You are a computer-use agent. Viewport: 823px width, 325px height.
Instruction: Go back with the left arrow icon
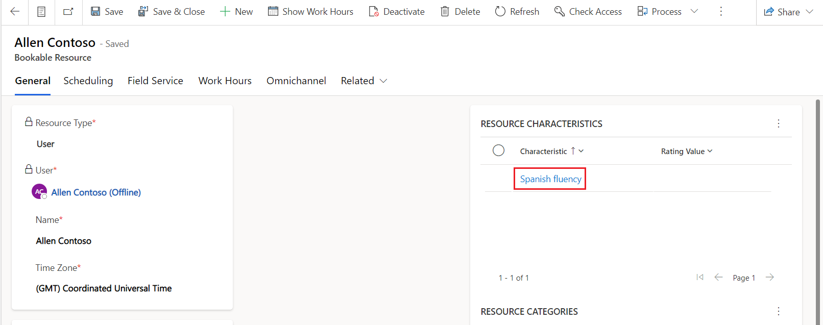pyautogui.click(x=15, y=11)
